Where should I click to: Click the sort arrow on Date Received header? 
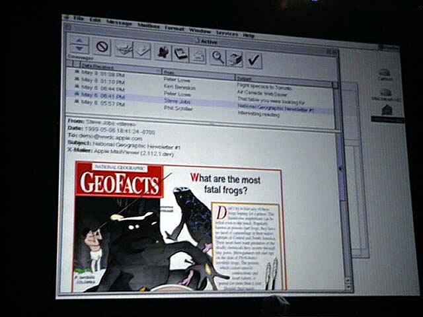point(159,71)
